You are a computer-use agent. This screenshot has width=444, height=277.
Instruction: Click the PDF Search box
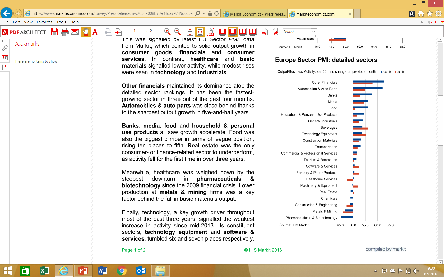pos(297,32)
